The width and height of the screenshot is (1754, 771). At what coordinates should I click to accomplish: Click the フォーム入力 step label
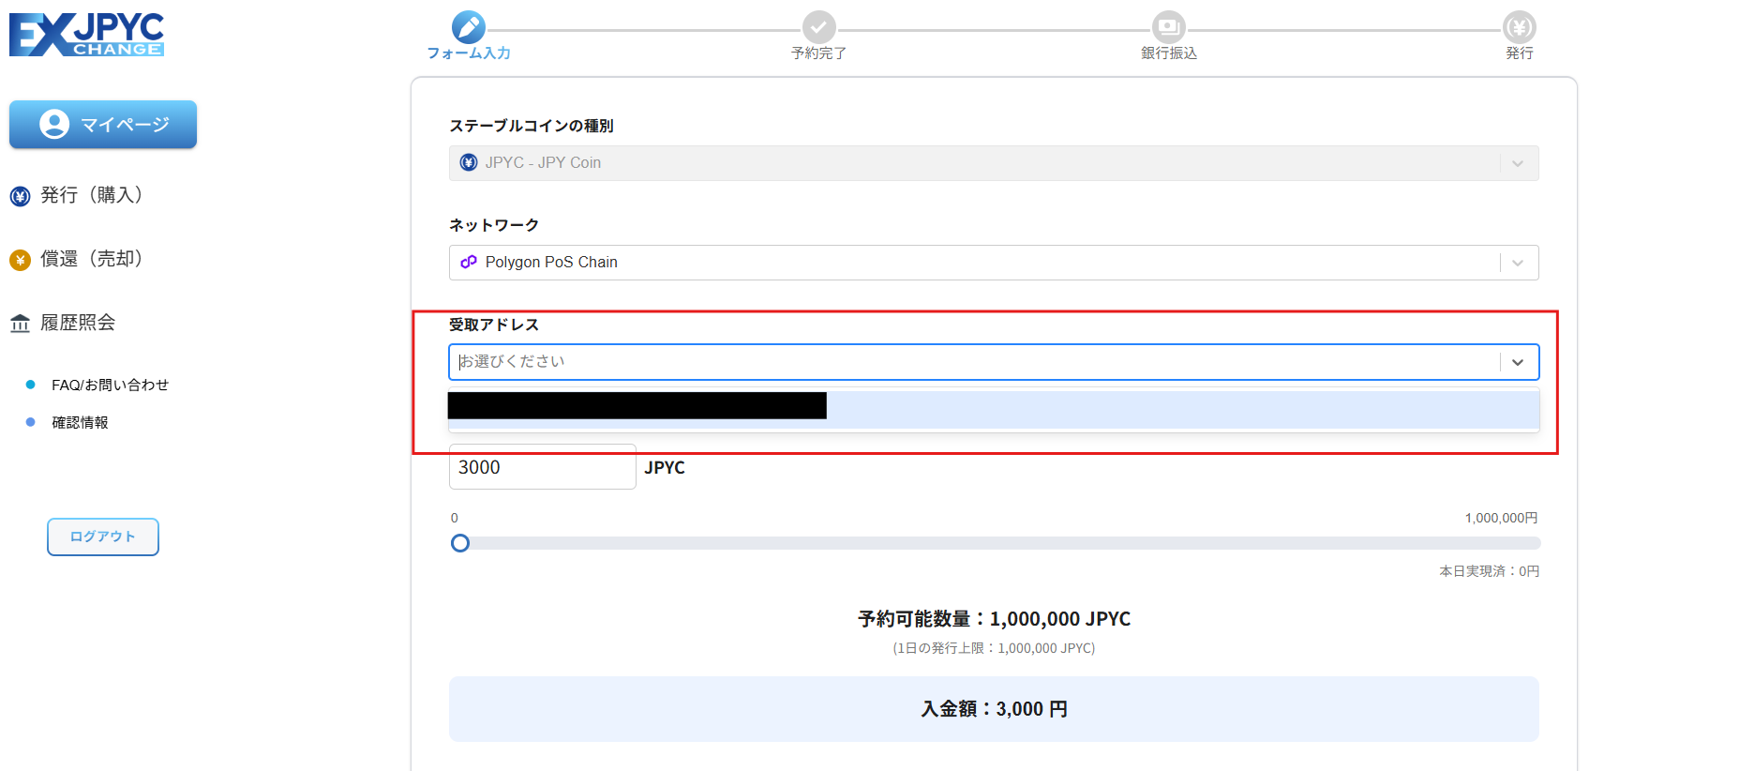[x=469, y=53]
